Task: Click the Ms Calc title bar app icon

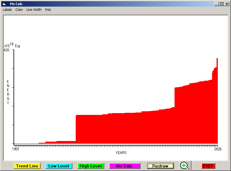Action: coord(4,4)
